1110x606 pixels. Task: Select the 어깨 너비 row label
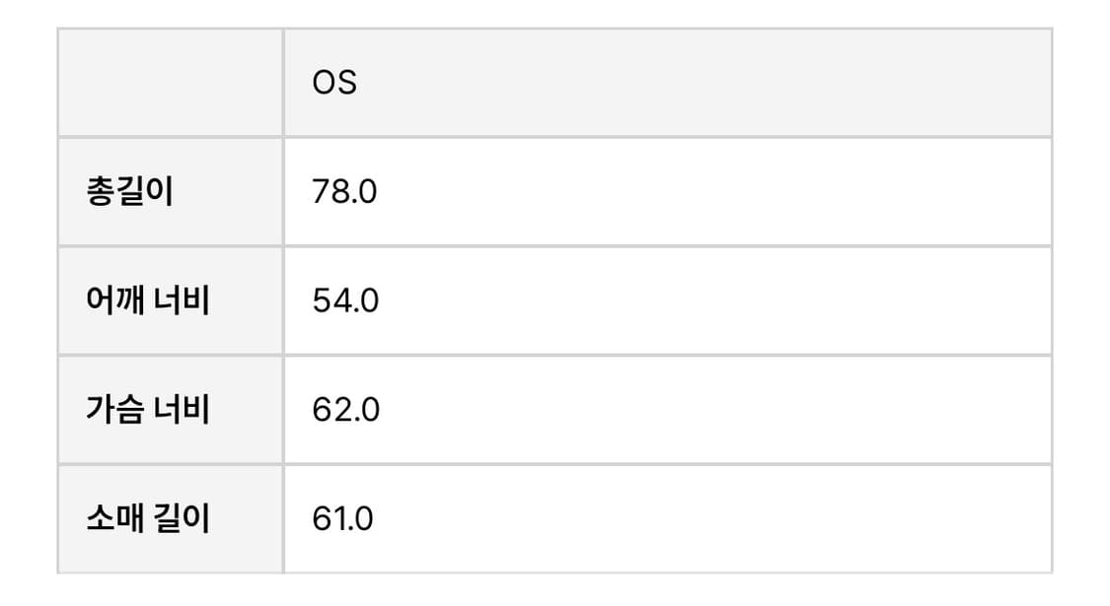click(147, 301)
